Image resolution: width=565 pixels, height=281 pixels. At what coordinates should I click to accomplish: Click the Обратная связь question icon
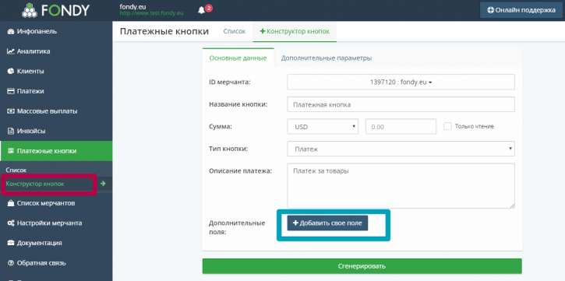10,263
